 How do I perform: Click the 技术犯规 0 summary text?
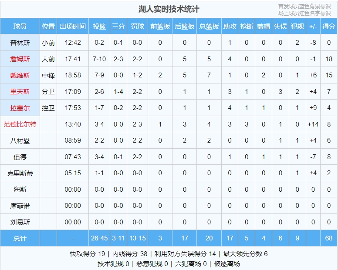coord(113,264)
